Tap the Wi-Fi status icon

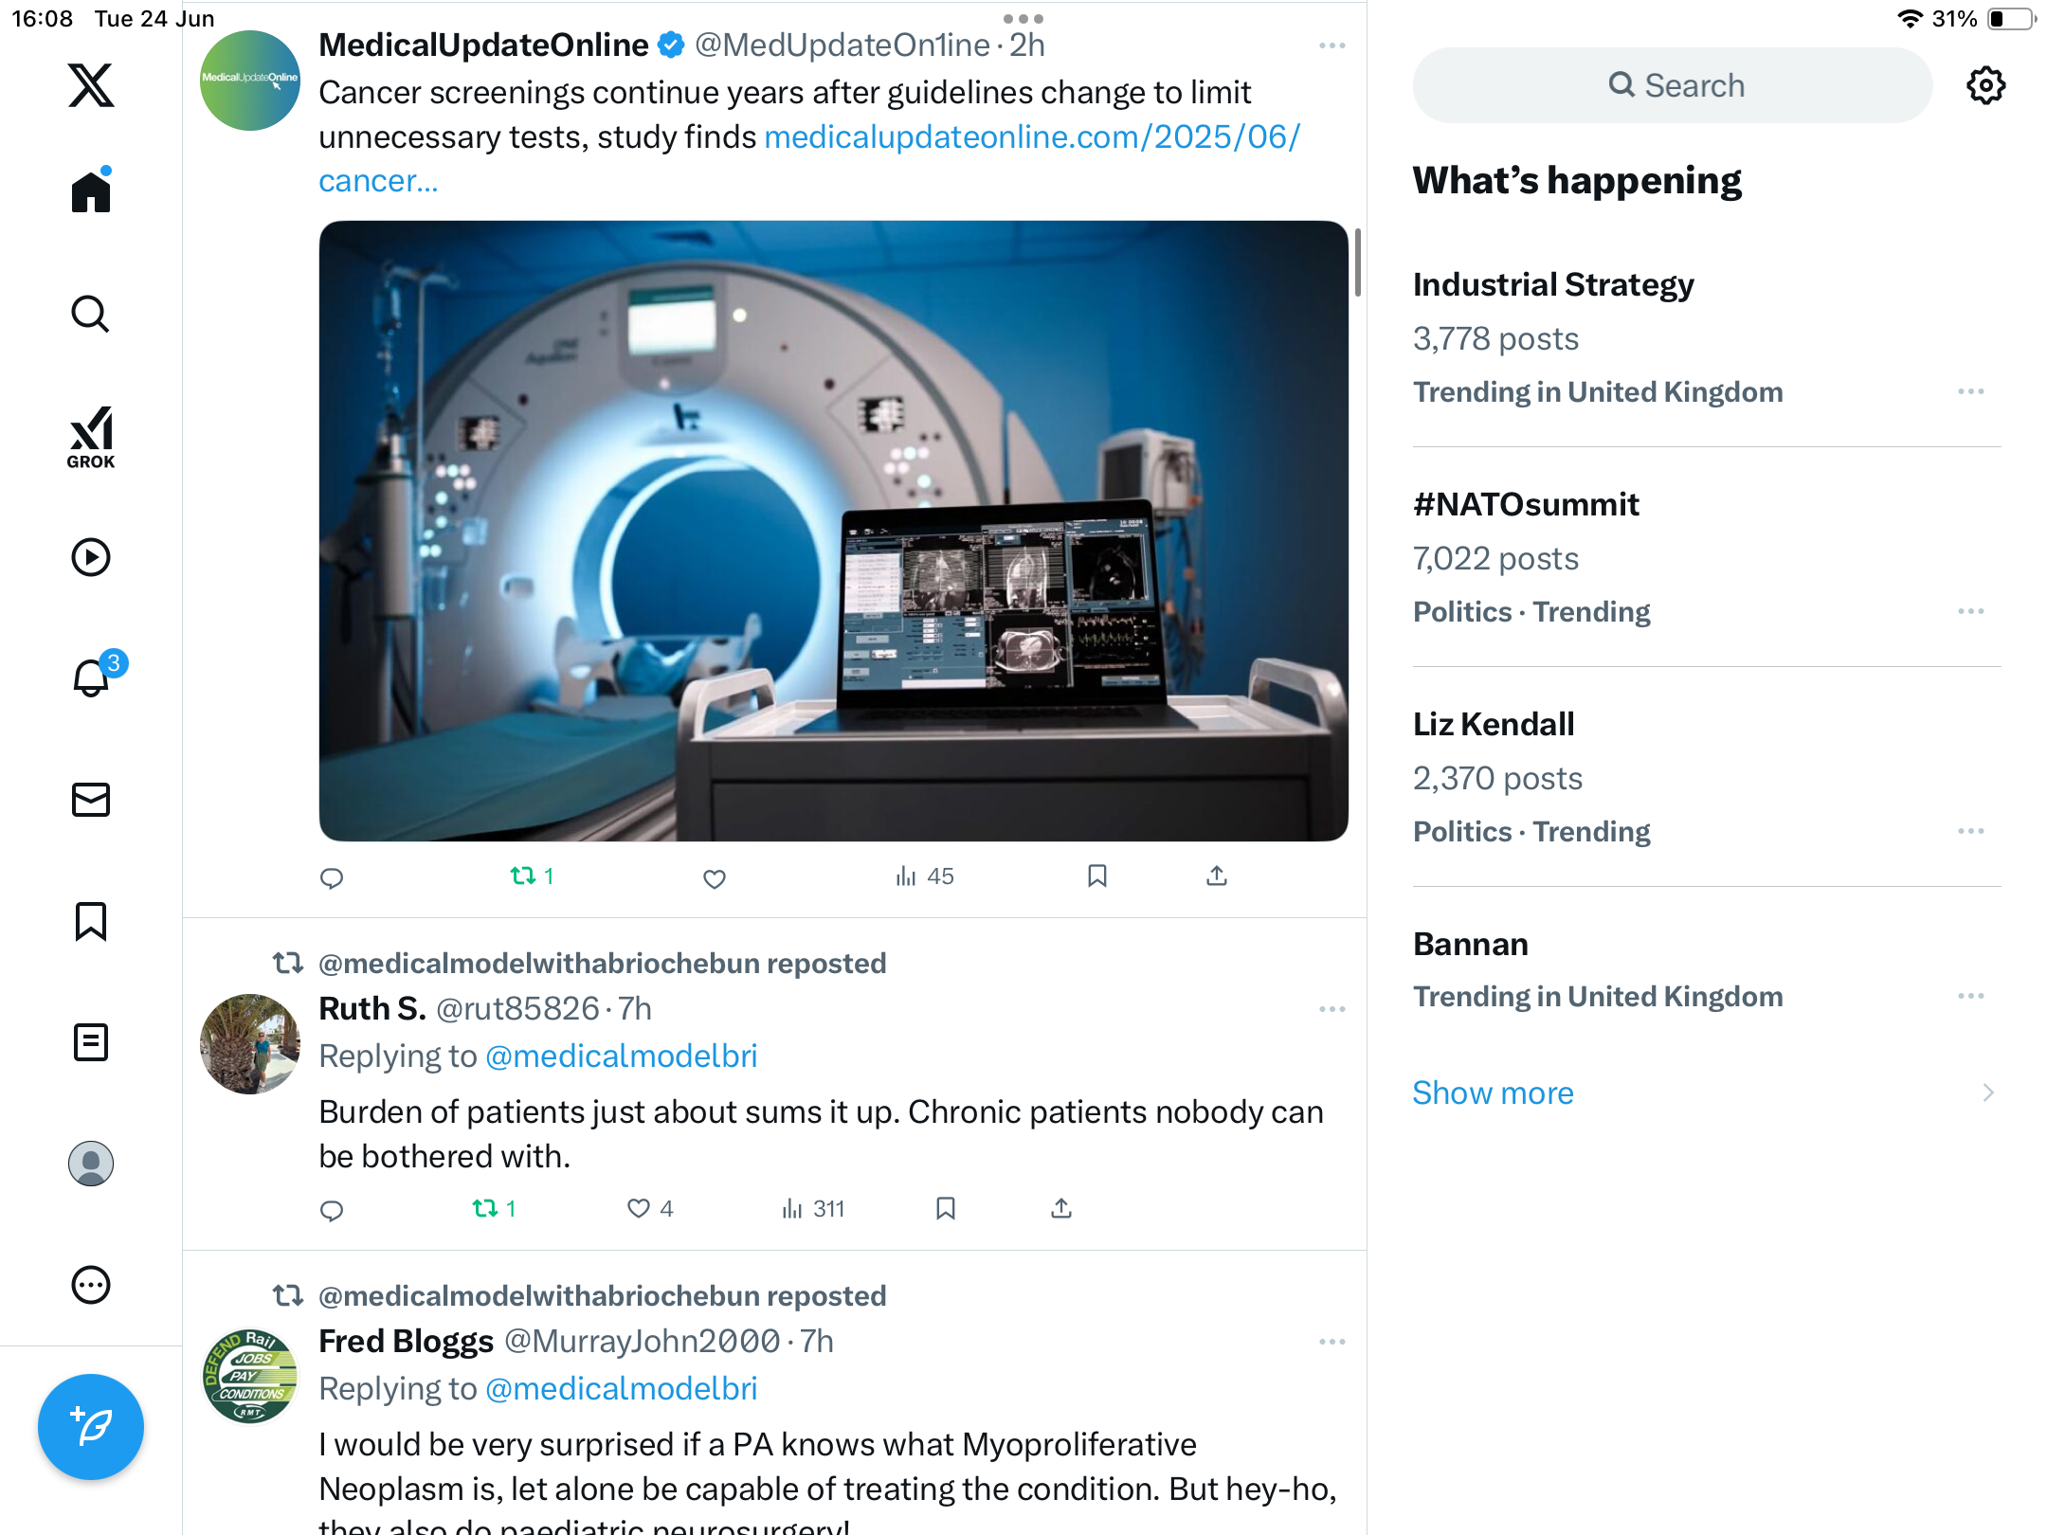tap(1910, 19)
